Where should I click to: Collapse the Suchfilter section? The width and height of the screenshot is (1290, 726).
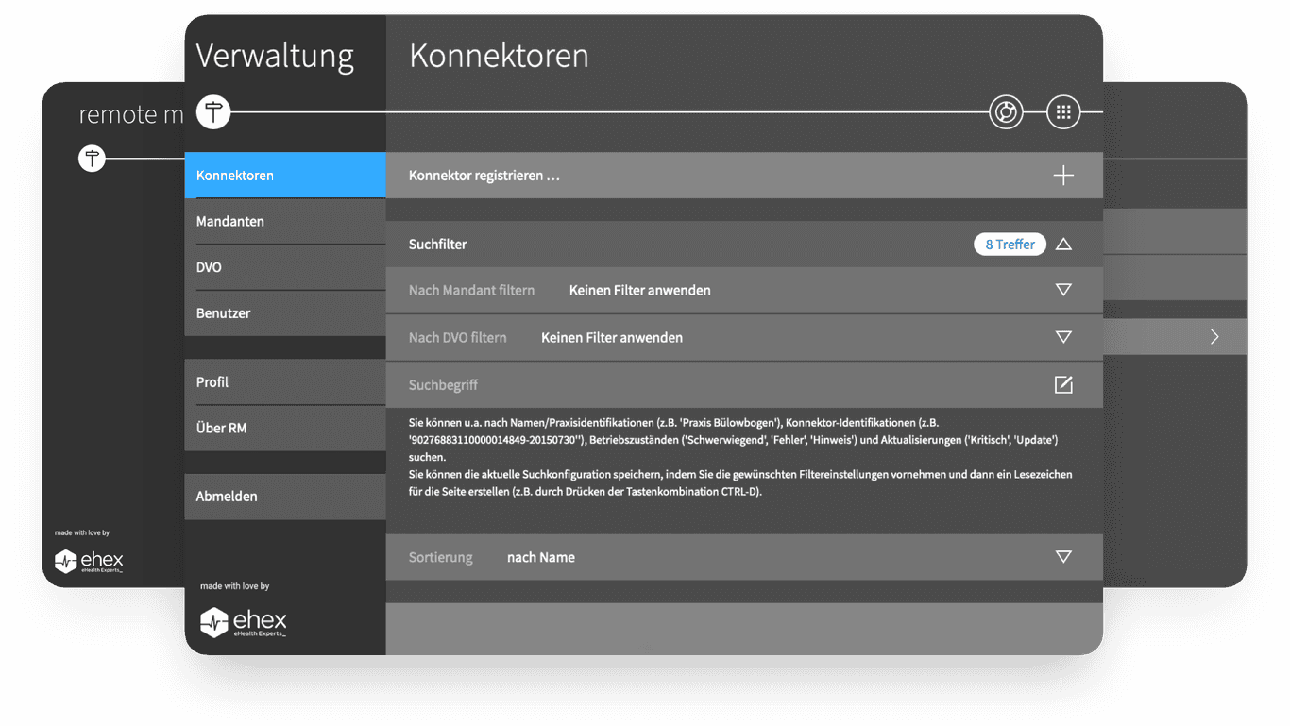coord(1063,244)
